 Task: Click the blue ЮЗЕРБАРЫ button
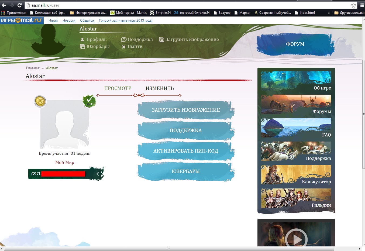point(186,171)
